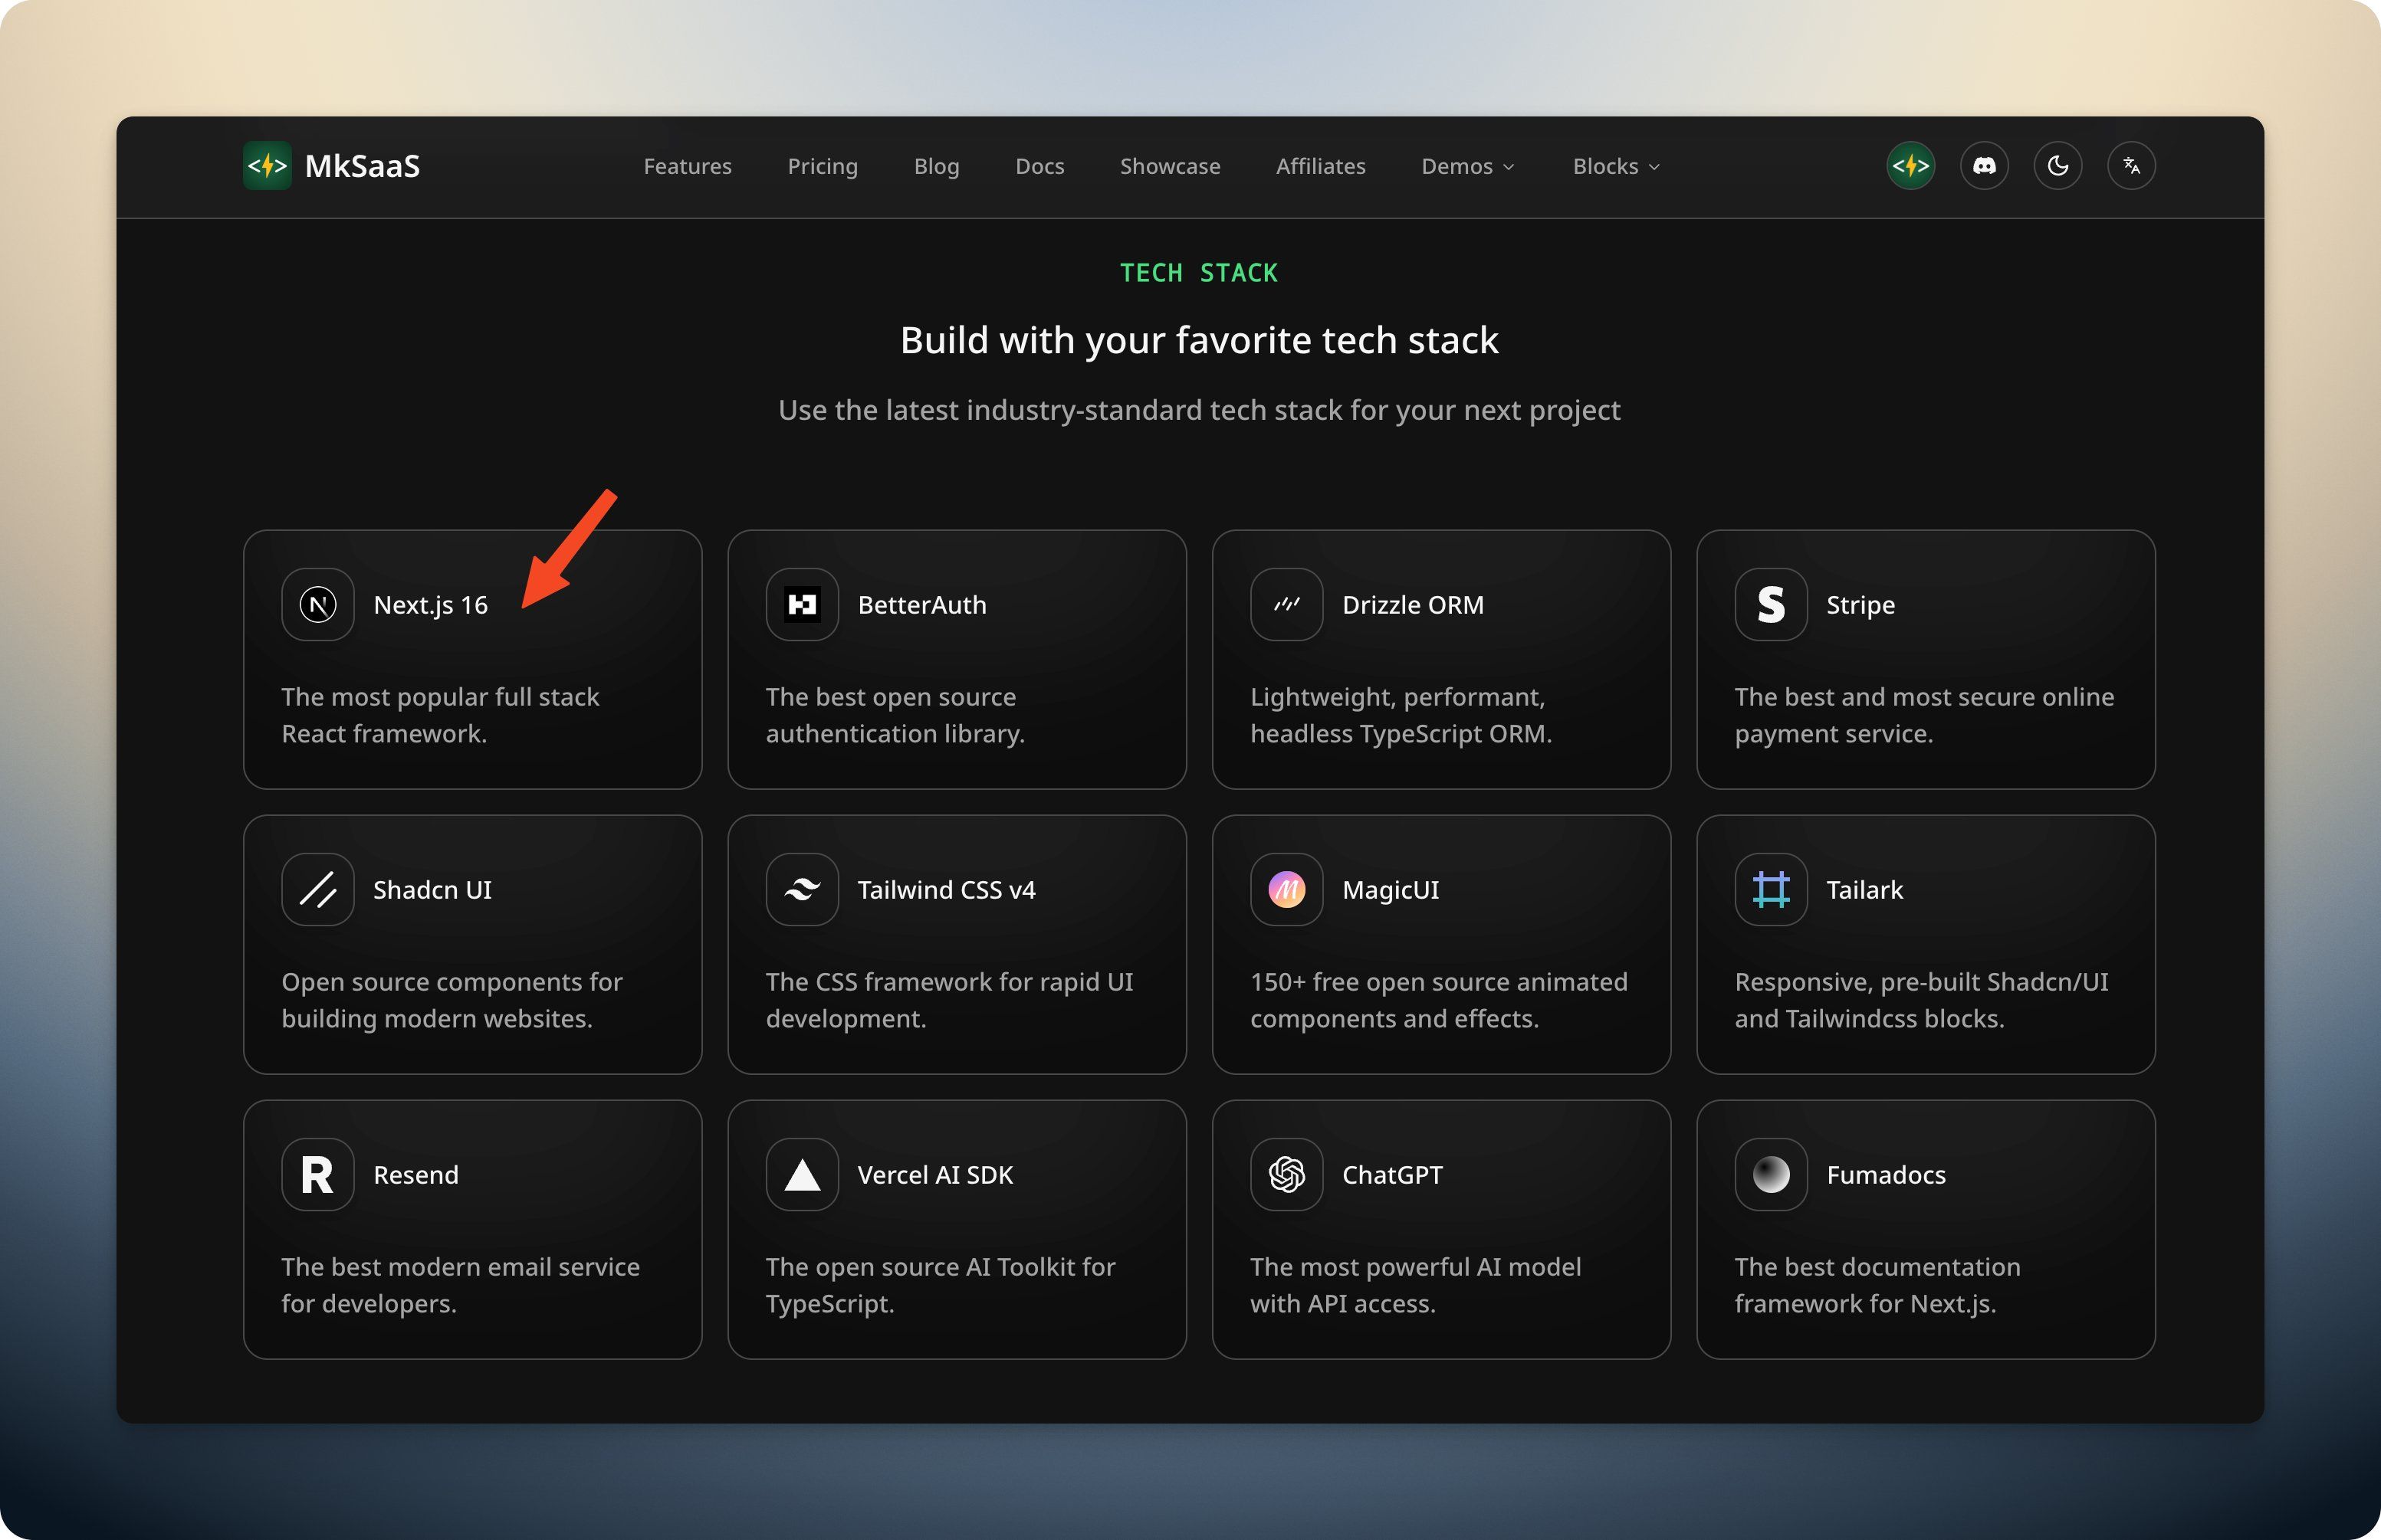This screenshot has width=2381, height=1540.
Task: Click the Affiliates nav link
Action: pos(1319,167)
